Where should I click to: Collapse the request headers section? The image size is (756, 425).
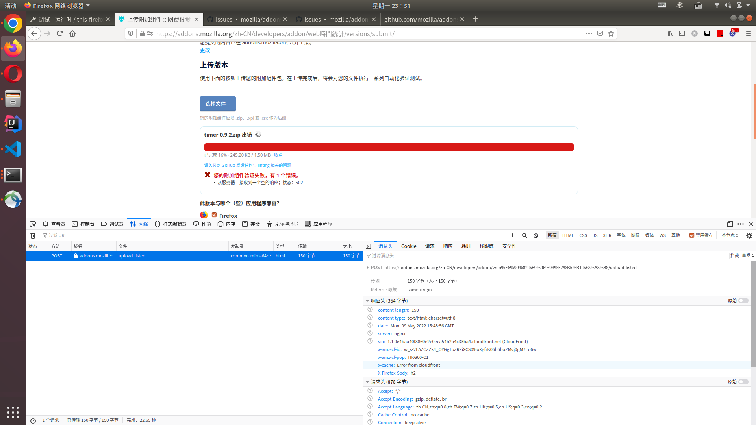[367, 382]
